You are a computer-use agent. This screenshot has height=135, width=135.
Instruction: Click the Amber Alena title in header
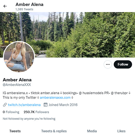point(29,4)
